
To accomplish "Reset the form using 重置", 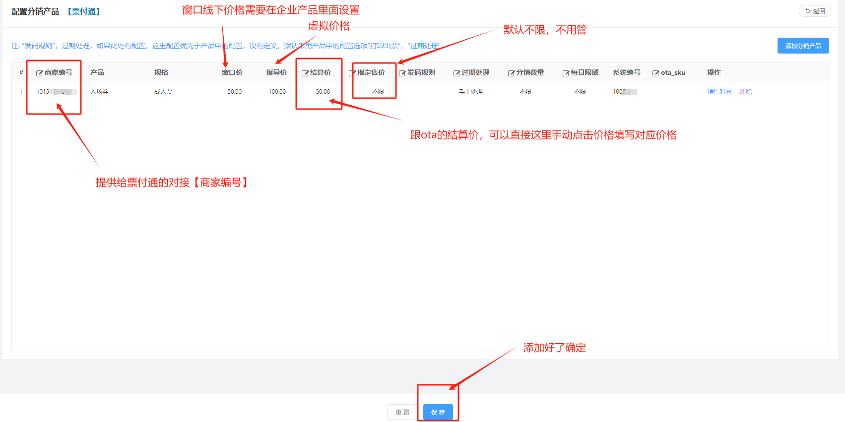I will point(402,412).
